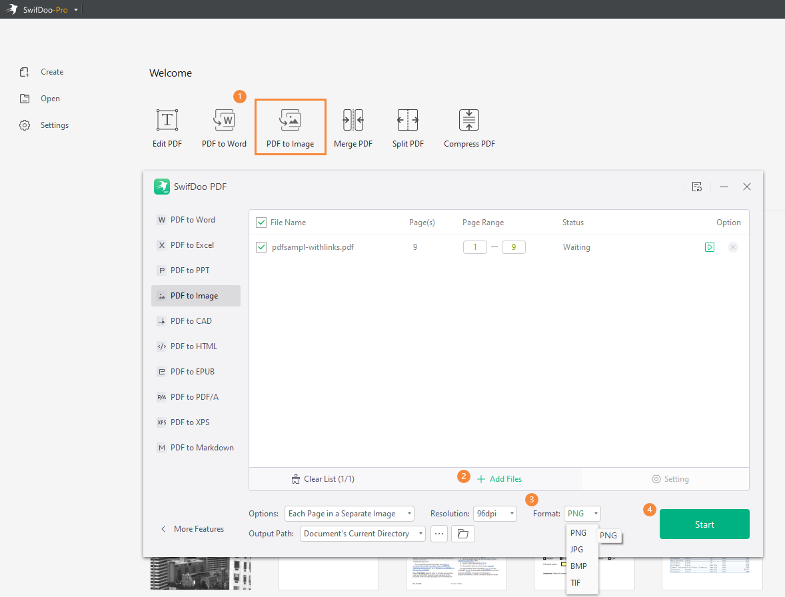Open the Split PDF tool
The width and height of the screenshot is (785, 597).
click(408, 128)
